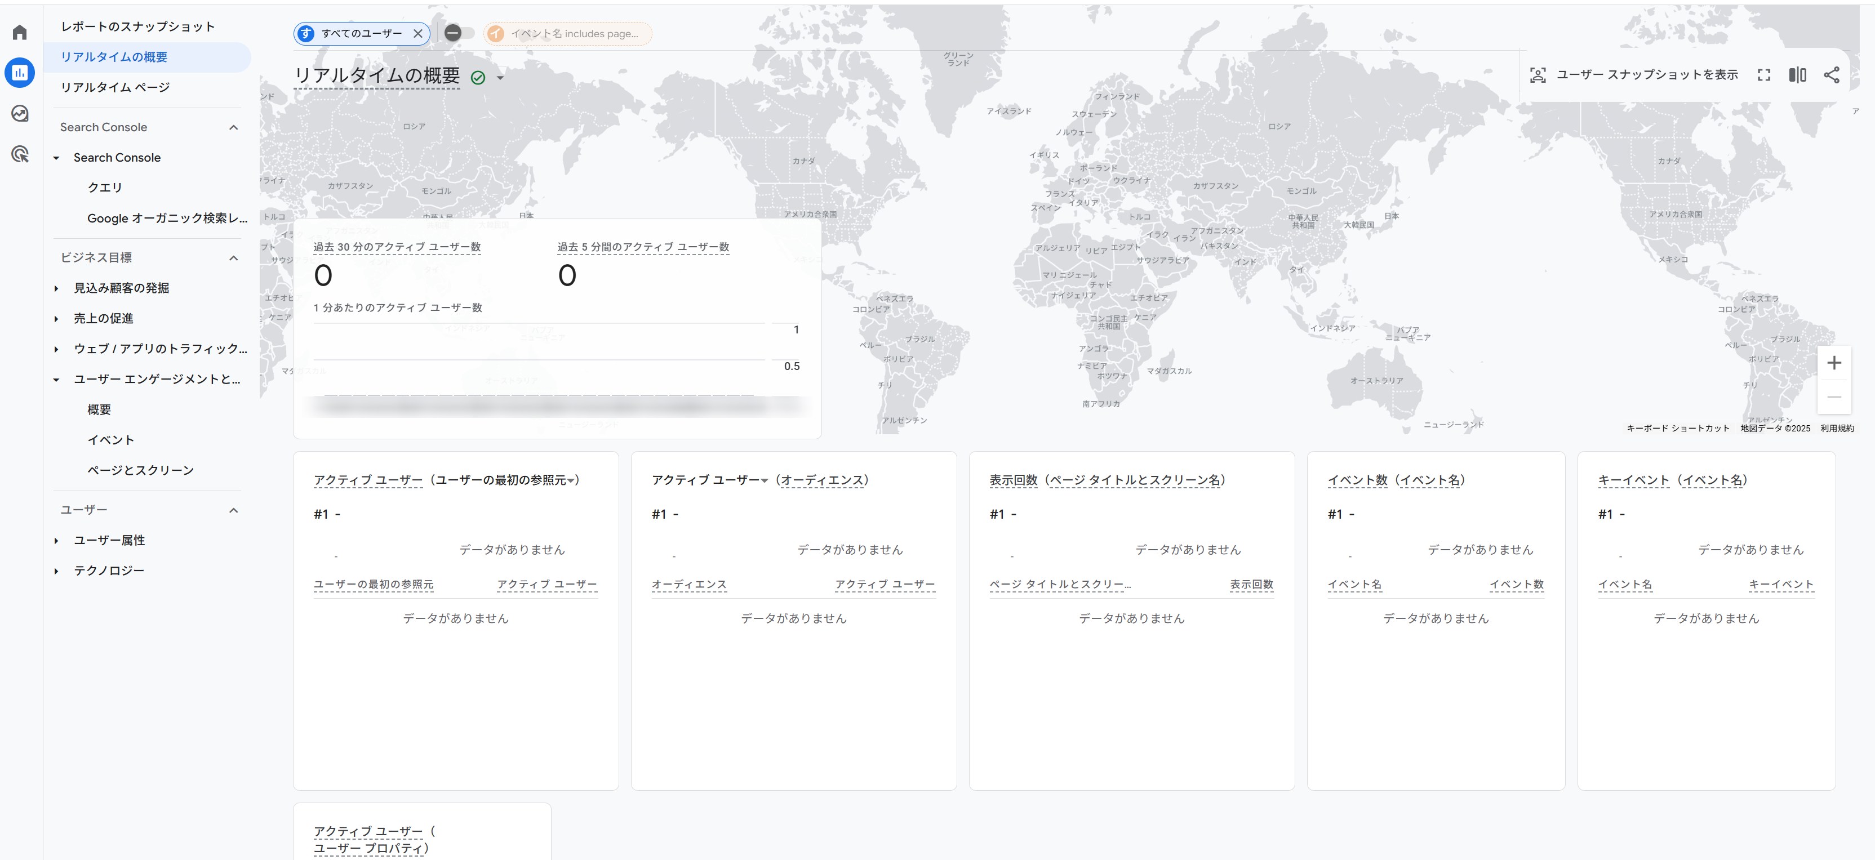Expand ウェブ / アプリのトラフィック tree item
Screen dimensions: 1875x860
56,349
